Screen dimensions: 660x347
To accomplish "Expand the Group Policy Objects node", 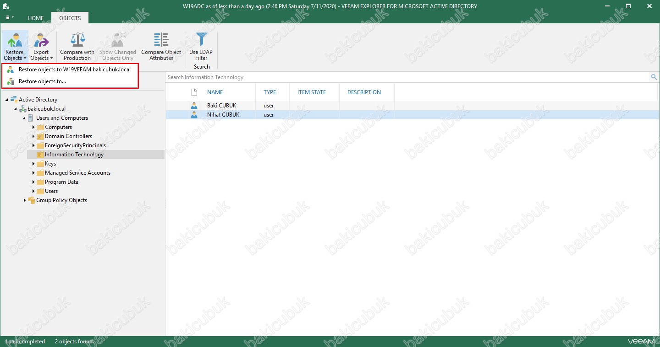I will [x=25, y=200].
